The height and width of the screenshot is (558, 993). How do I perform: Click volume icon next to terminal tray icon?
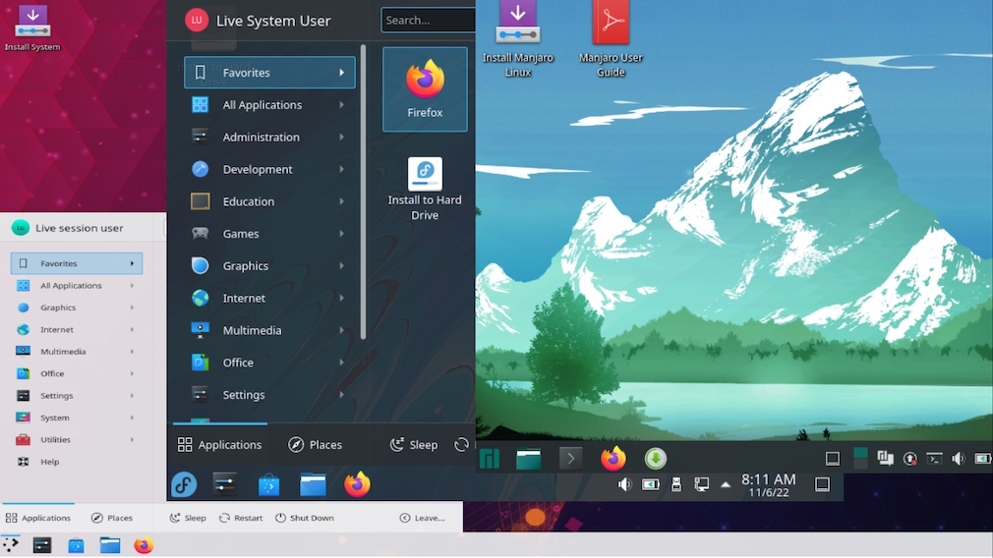click(959, 459)
